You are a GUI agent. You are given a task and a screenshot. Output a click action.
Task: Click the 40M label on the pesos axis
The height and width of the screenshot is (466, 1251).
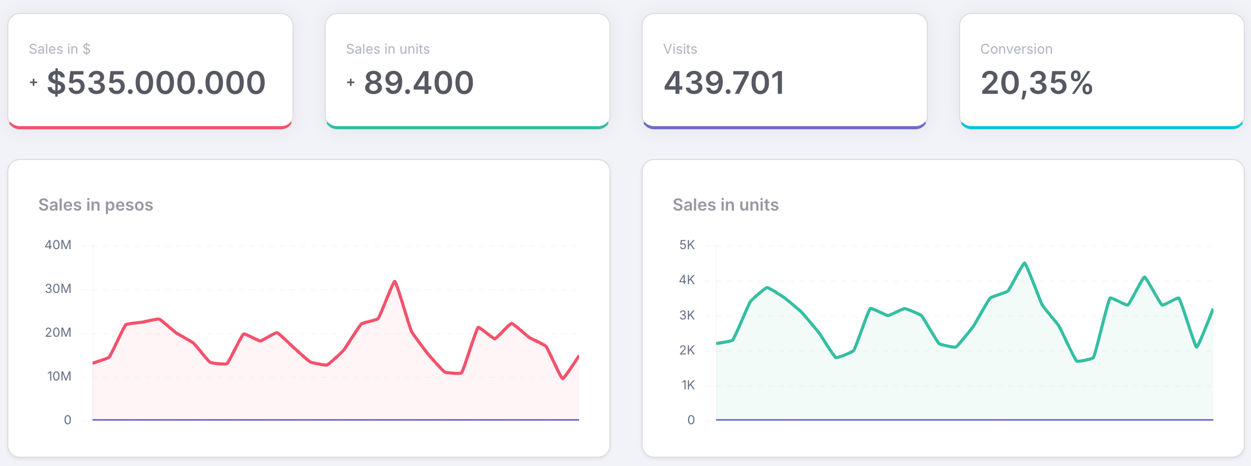point(58,245)
